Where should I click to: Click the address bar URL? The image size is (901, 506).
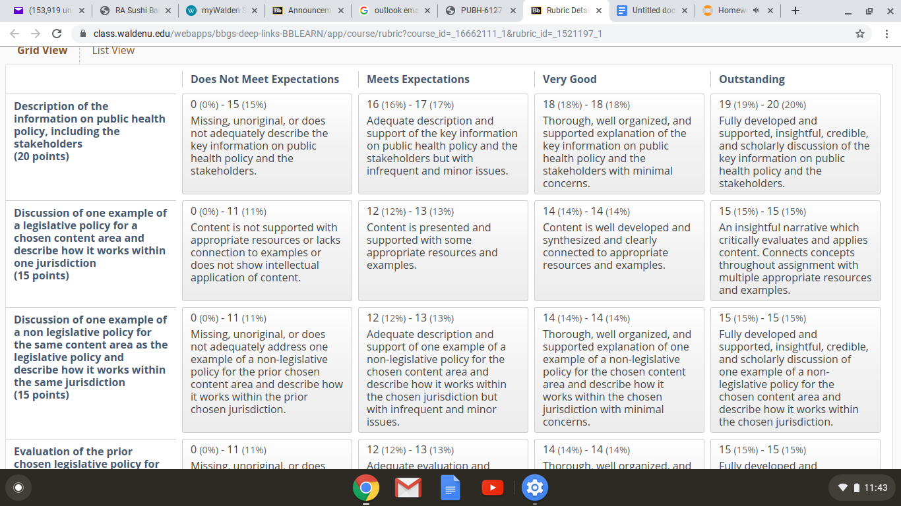(x=348, y=33)
